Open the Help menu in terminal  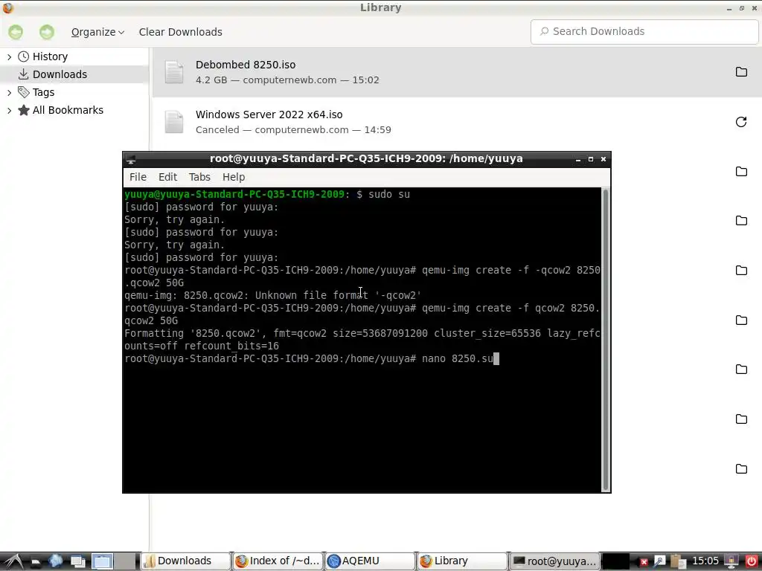[234, 177]
